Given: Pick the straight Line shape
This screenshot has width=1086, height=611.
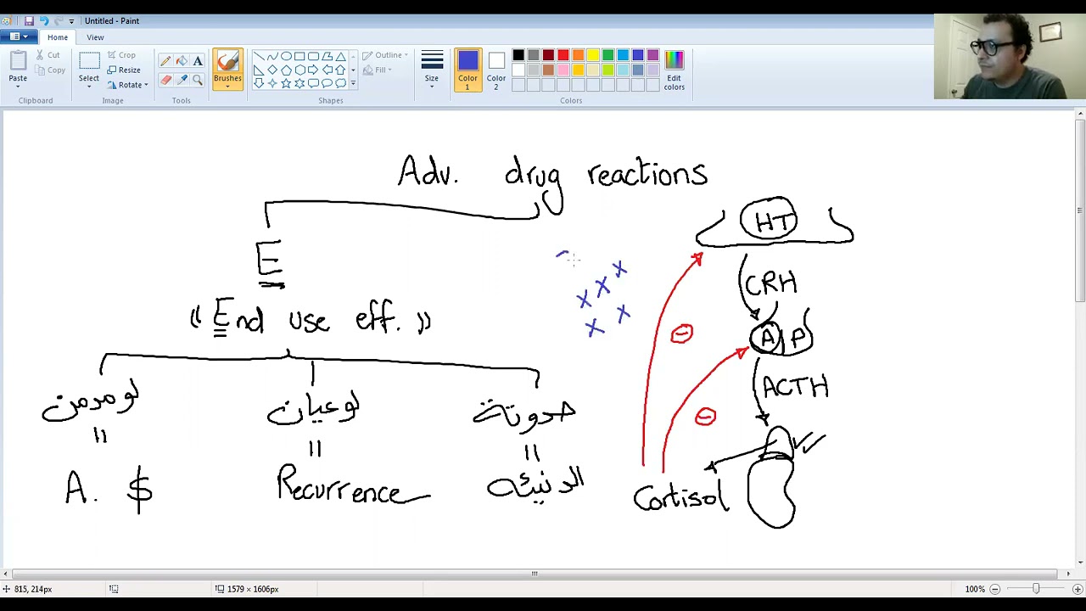Looking at the screenshot, I should point(259,57).
